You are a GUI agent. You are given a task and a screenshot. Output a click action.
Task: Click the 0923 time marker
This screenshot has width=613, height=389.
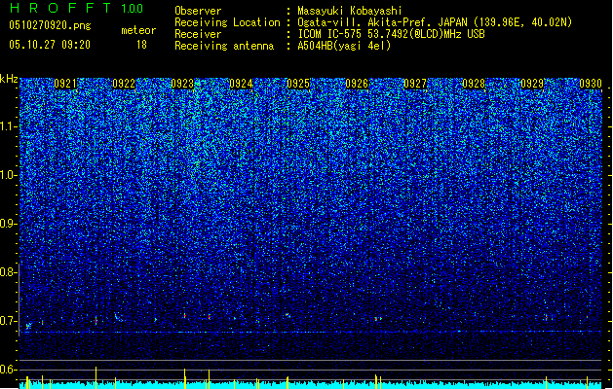tap(182, 84)
